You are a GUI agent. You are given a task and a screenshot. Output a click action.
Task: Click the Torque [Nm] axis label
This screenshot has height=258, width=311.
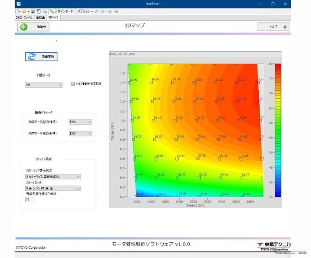[113, 131]
